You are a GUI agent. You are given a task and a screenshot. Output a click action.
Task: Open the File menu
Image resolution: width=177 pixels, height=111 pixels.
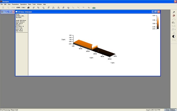2,4
